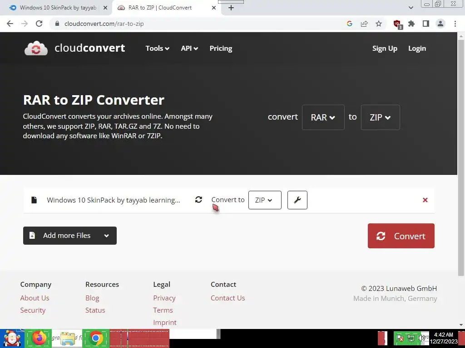
Task: Close the Windows 10 SkinPack tab
Action: (105, 8)
